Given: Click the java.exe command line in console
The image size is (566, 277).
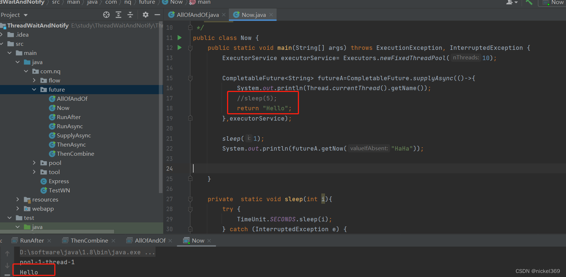Looking at the screenshot, I should pos(88,252).
